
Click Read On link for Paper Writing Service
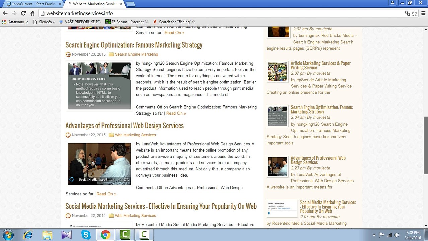pyautogui.click(x=174, y=33)
